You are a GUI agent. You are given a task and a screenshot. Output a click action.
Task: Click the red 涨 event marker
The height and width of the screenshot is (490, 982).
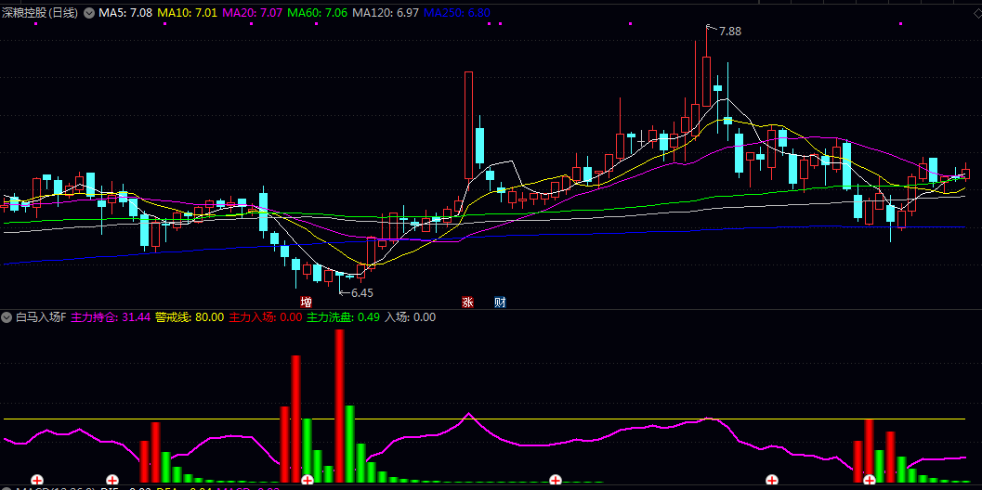pos(467,303)
